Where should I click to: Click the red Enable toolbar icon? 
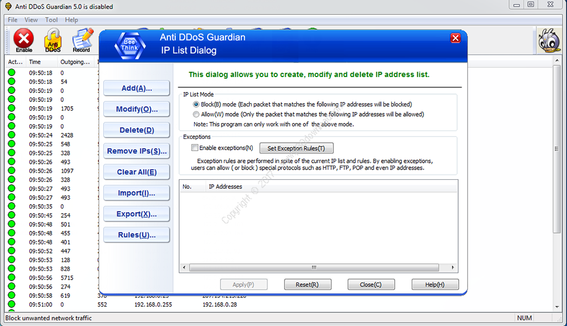click(24, 40)
